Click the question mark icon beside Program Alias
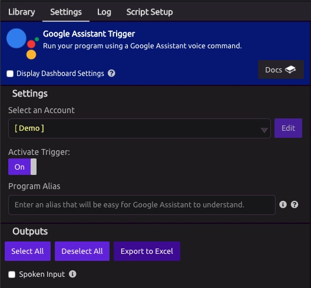Screen dimensions: 311x288 295,204
